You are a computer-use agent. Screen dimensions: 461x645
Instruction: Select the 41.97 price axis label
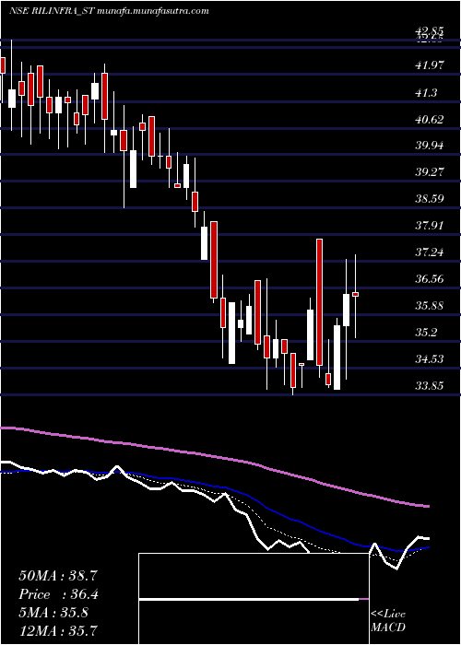coord(430,65)
